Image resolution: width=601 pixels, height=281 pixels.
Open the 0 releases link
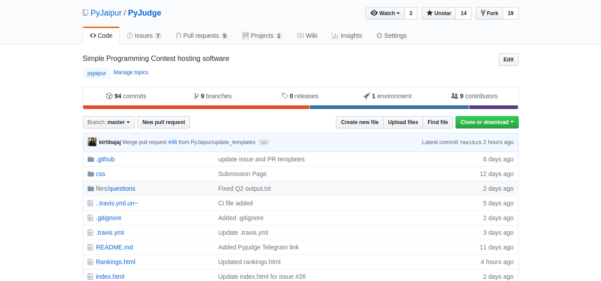pyautogui.click(x=300, y=96)
